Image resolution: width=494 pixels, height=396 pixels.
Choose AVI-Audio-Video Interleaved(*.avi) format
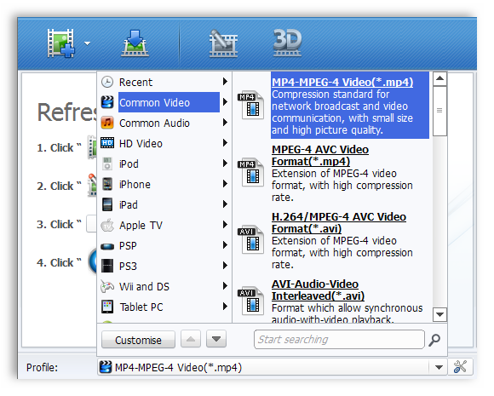(319, 290)
